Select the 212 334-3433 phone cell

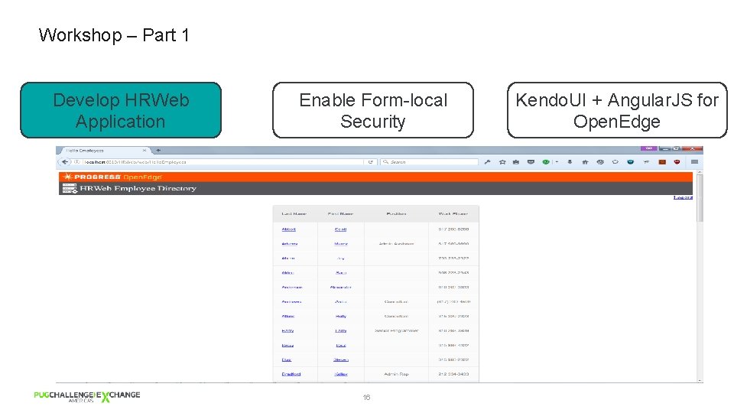[453, 374]
